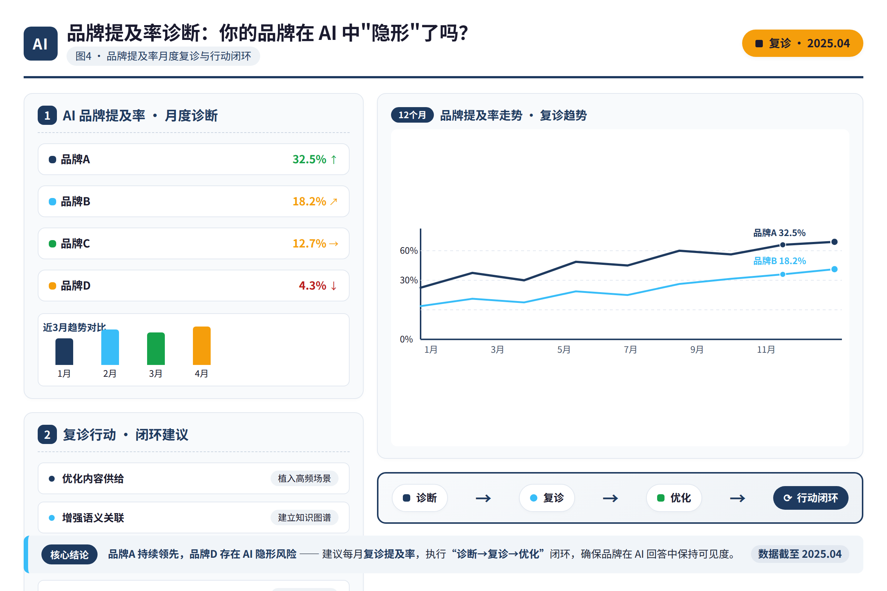Click the final data point of 品牌A line
887x591 pixels.
point(834,242)
